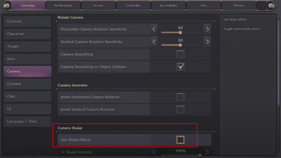Click the Horizontal Camera Rotation Sensitivity label
The height and width of the screenshot is (158, 281).
point(94,29)
